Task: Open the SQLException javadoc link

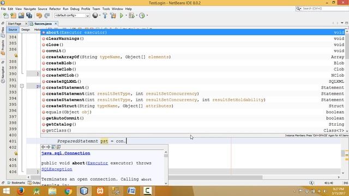Action: point(57,169)
